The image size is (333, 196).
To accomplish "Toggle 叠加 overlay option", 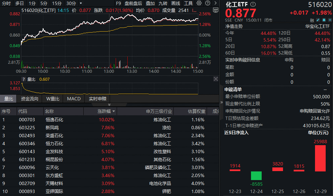I will coord(150,3).
